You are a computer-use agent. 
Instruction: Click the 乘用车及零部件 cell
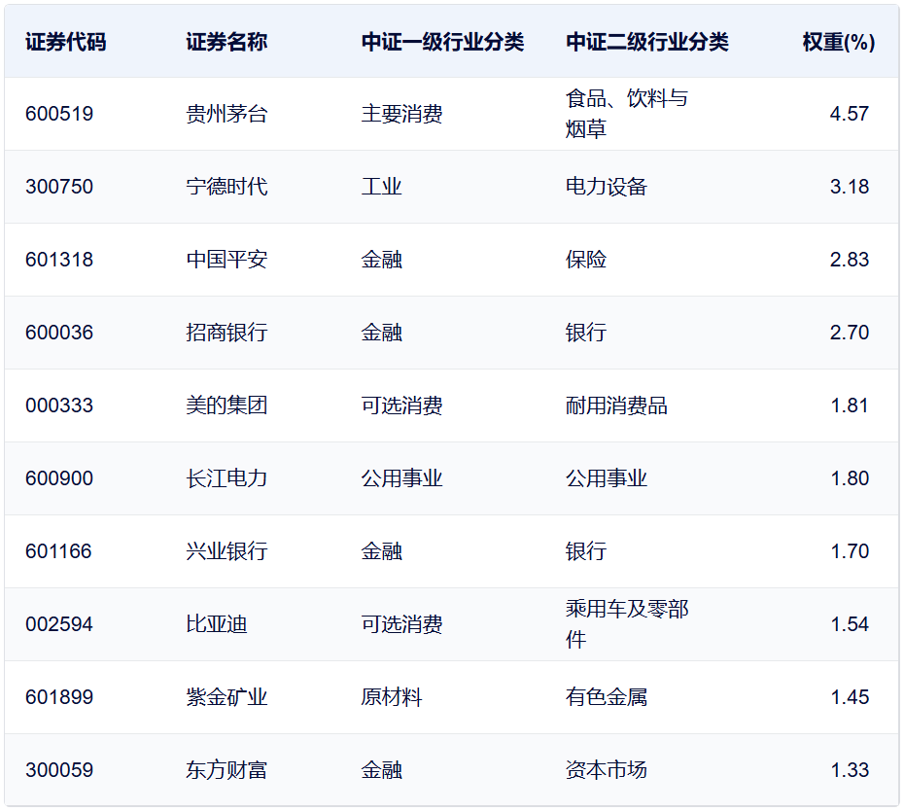coord(627,624)
